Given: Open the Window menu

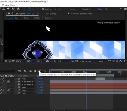Looking at the screenshot, I should [5, 5].
